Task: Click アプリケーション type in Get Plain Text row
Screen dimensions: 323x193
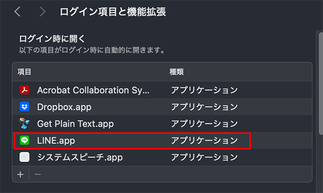Action: 204,124
